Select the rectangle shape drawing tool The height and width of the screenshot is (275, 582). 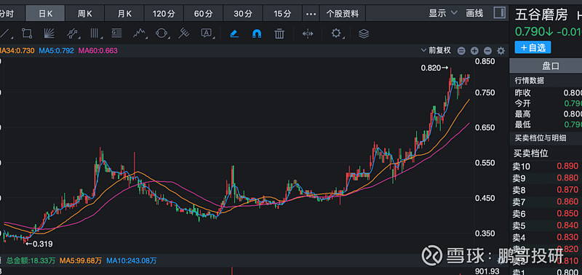click(x=27, y=33)
